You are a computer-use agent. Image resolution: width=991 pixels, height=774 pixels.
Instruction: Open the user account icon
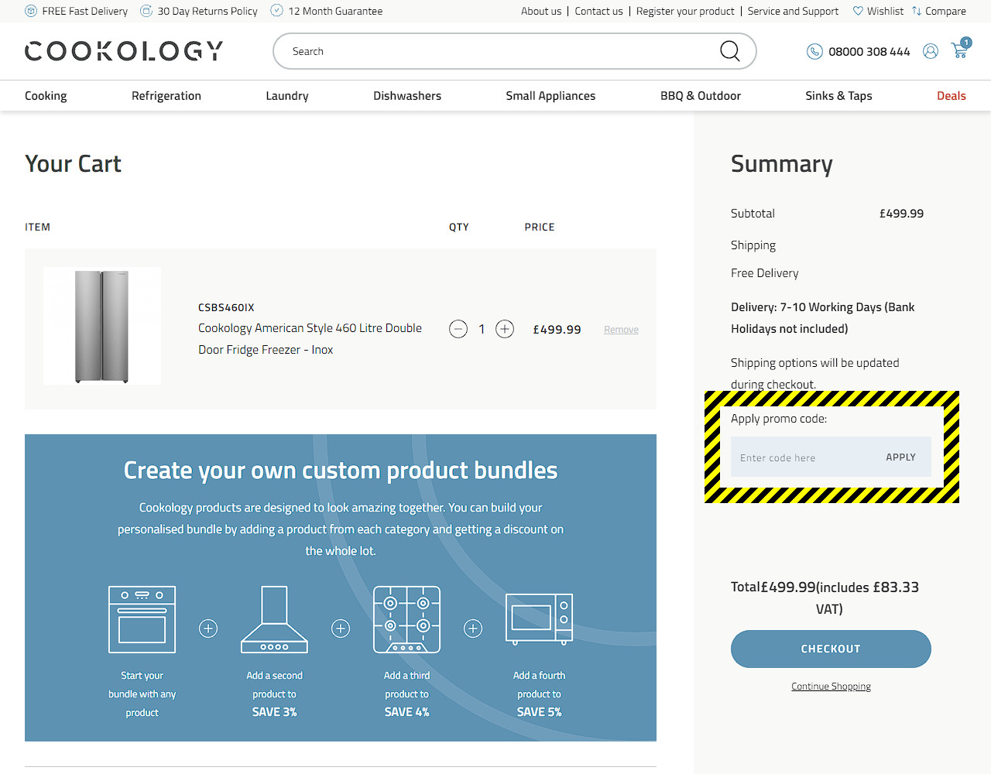click(x=931, y=51)
